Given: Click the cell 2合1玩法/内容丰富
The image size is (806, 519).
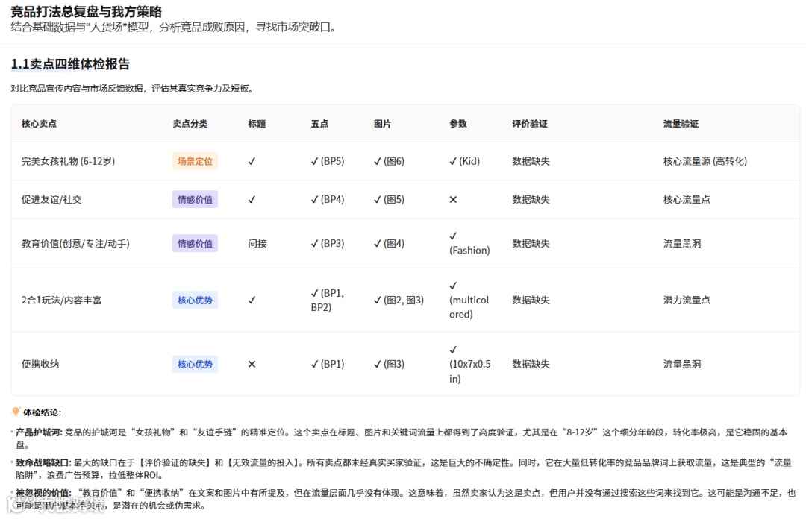Looking at the screenshot, I should [x=62, y=300].
